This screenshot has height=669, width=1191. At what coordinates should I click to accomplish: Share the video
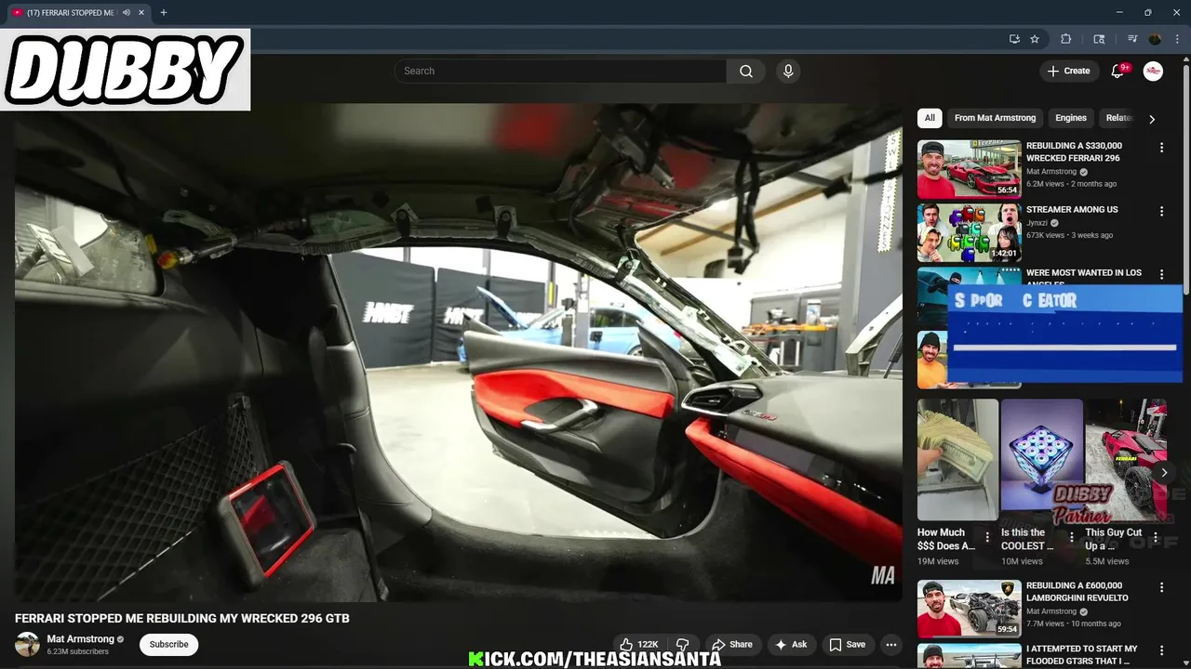coord(732,645)
